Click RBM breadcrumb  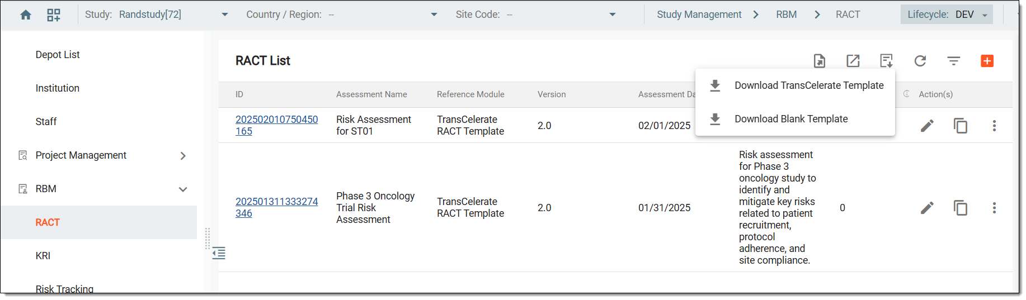click(786, 15)
